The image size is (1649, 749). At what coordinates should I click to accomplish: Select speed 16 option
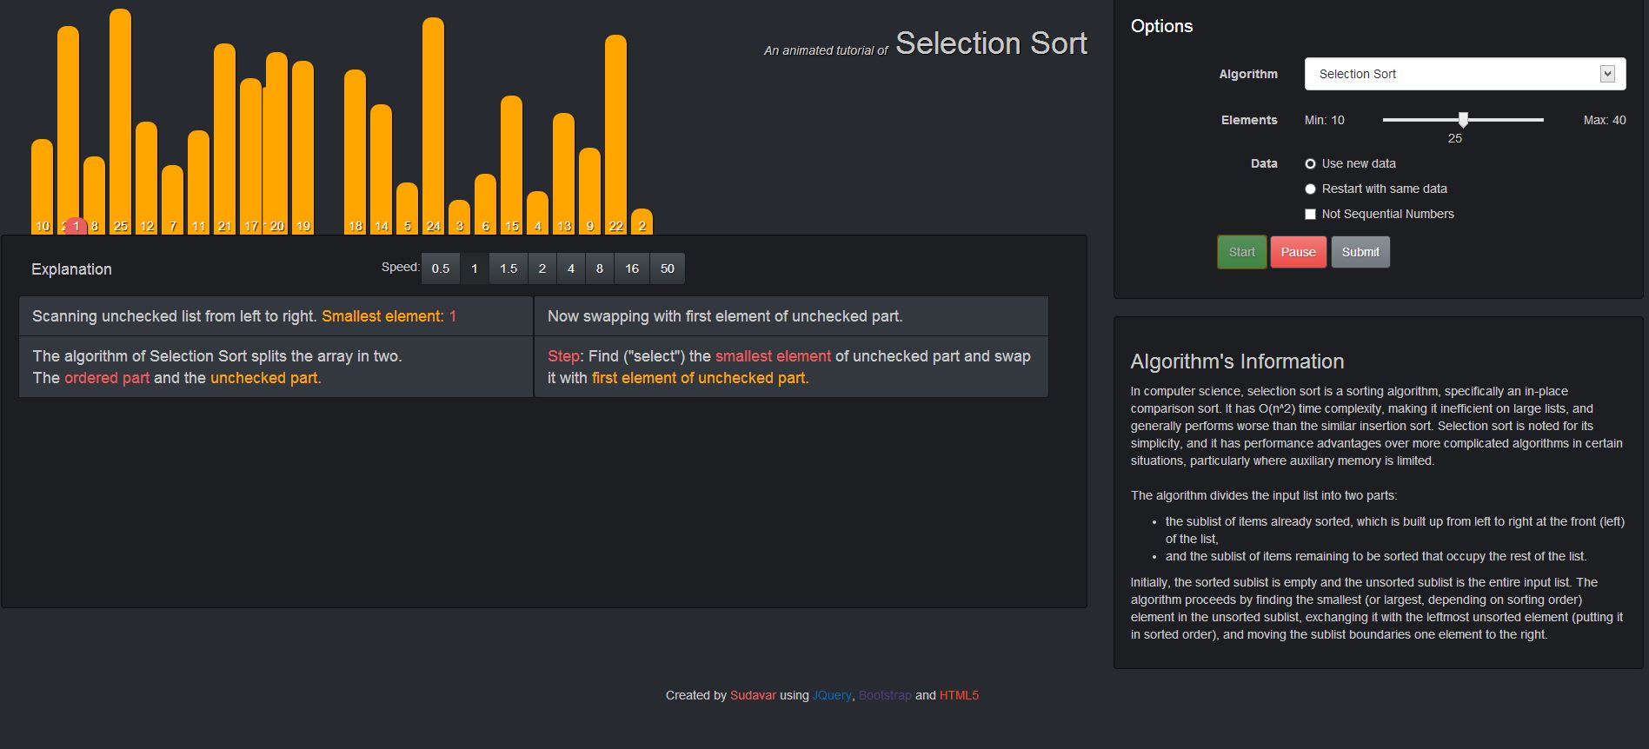(632, 268)
